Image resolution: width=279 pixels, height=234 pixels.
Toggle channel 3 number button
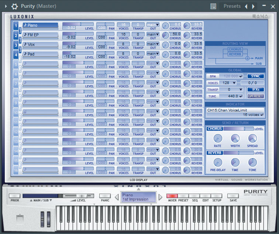(x=16, y=45)
